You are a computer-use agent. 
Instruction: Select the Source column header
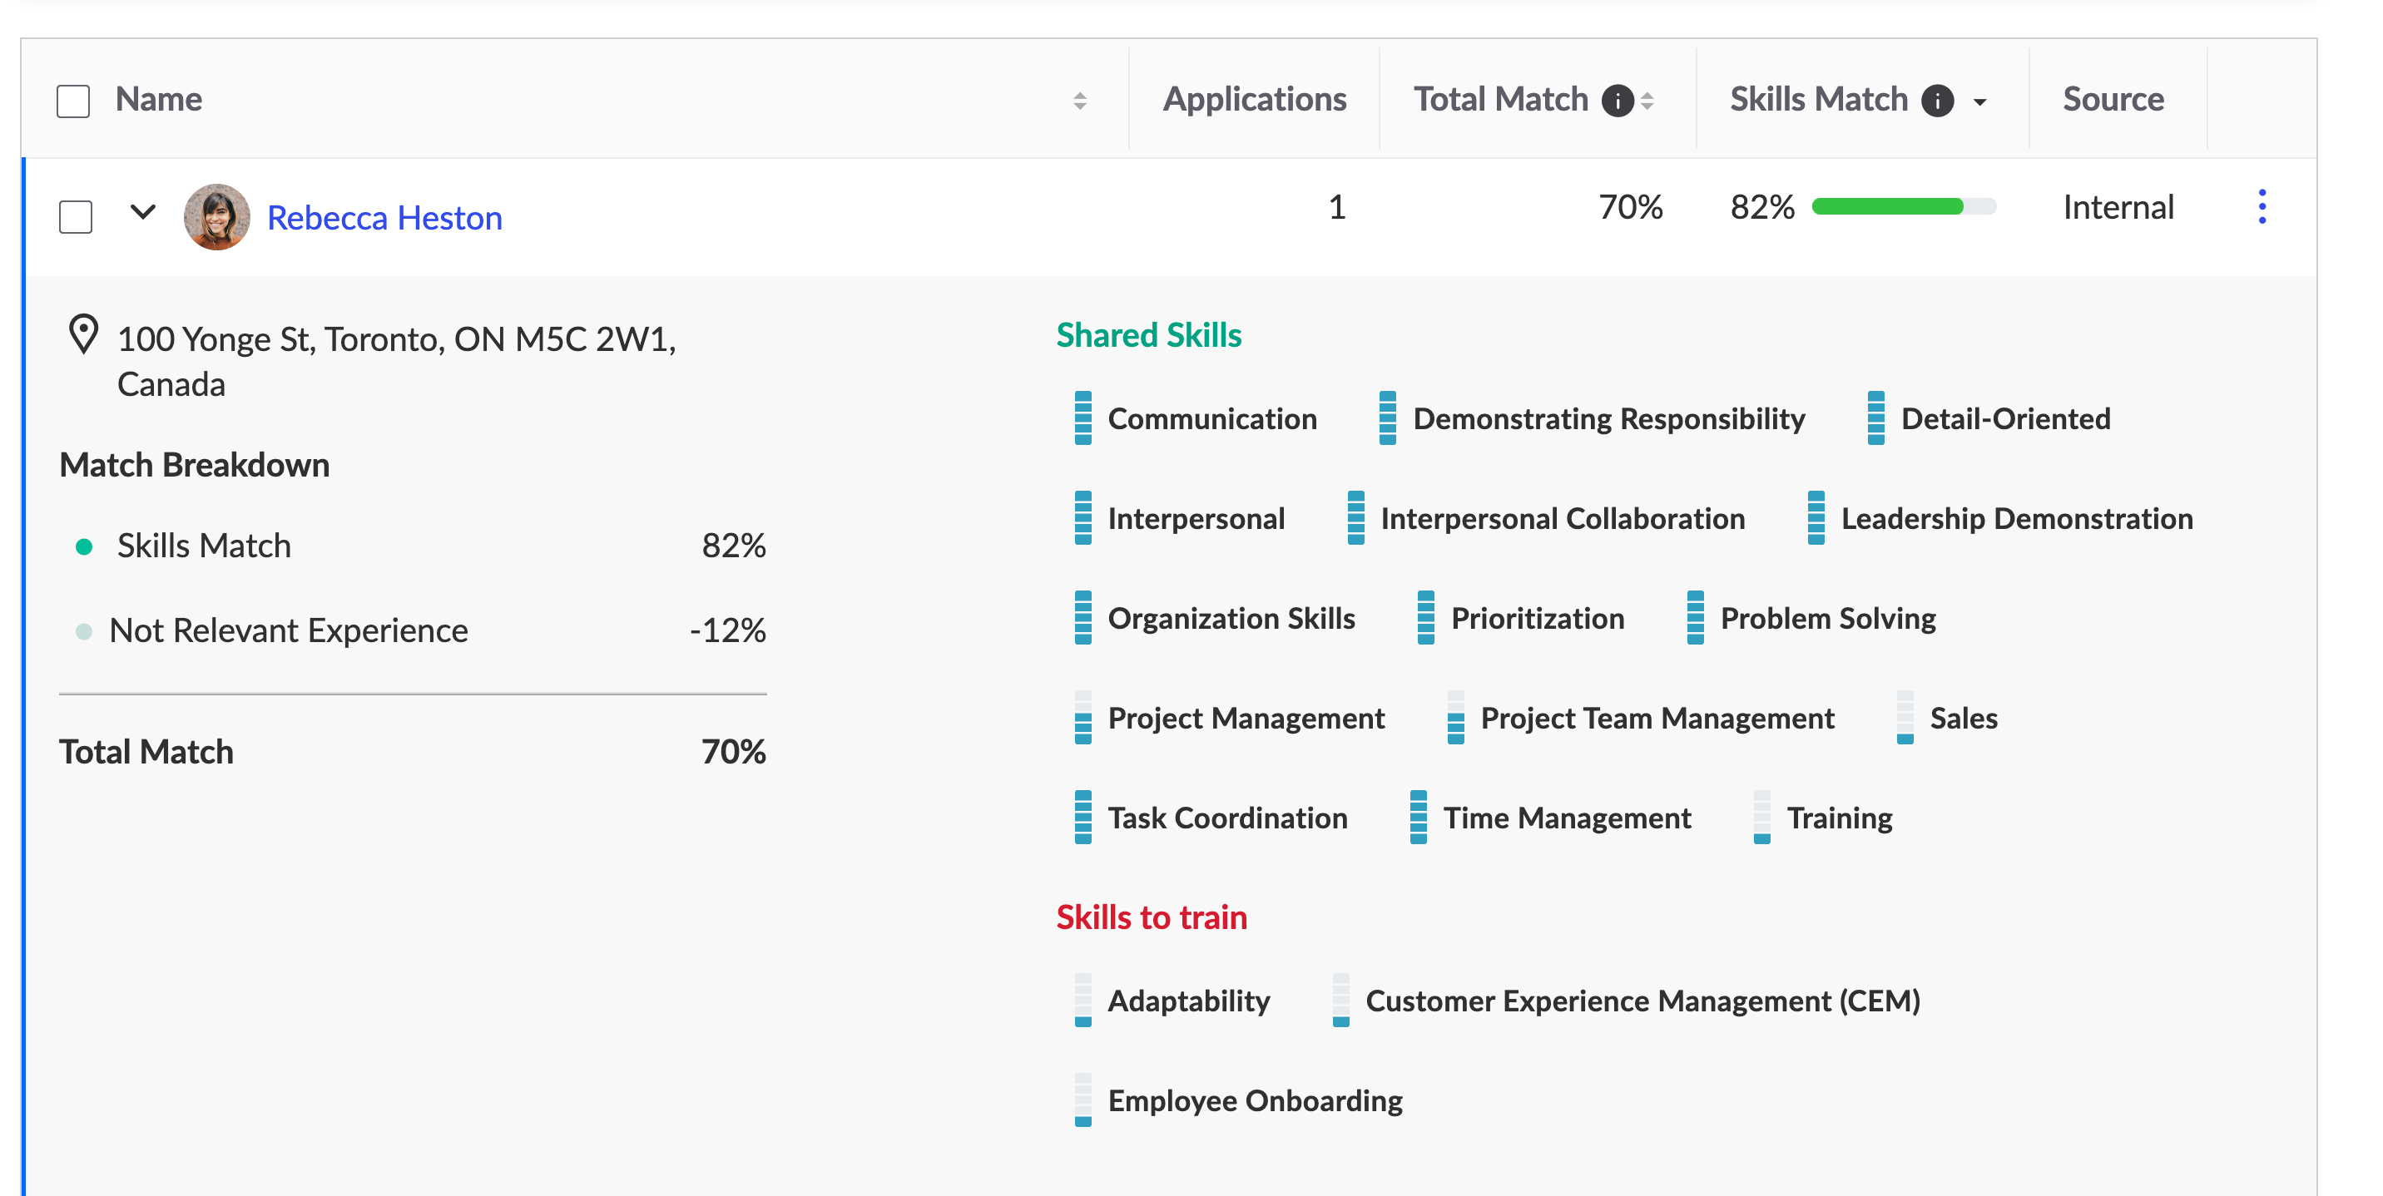click(x=2113, y=99)
